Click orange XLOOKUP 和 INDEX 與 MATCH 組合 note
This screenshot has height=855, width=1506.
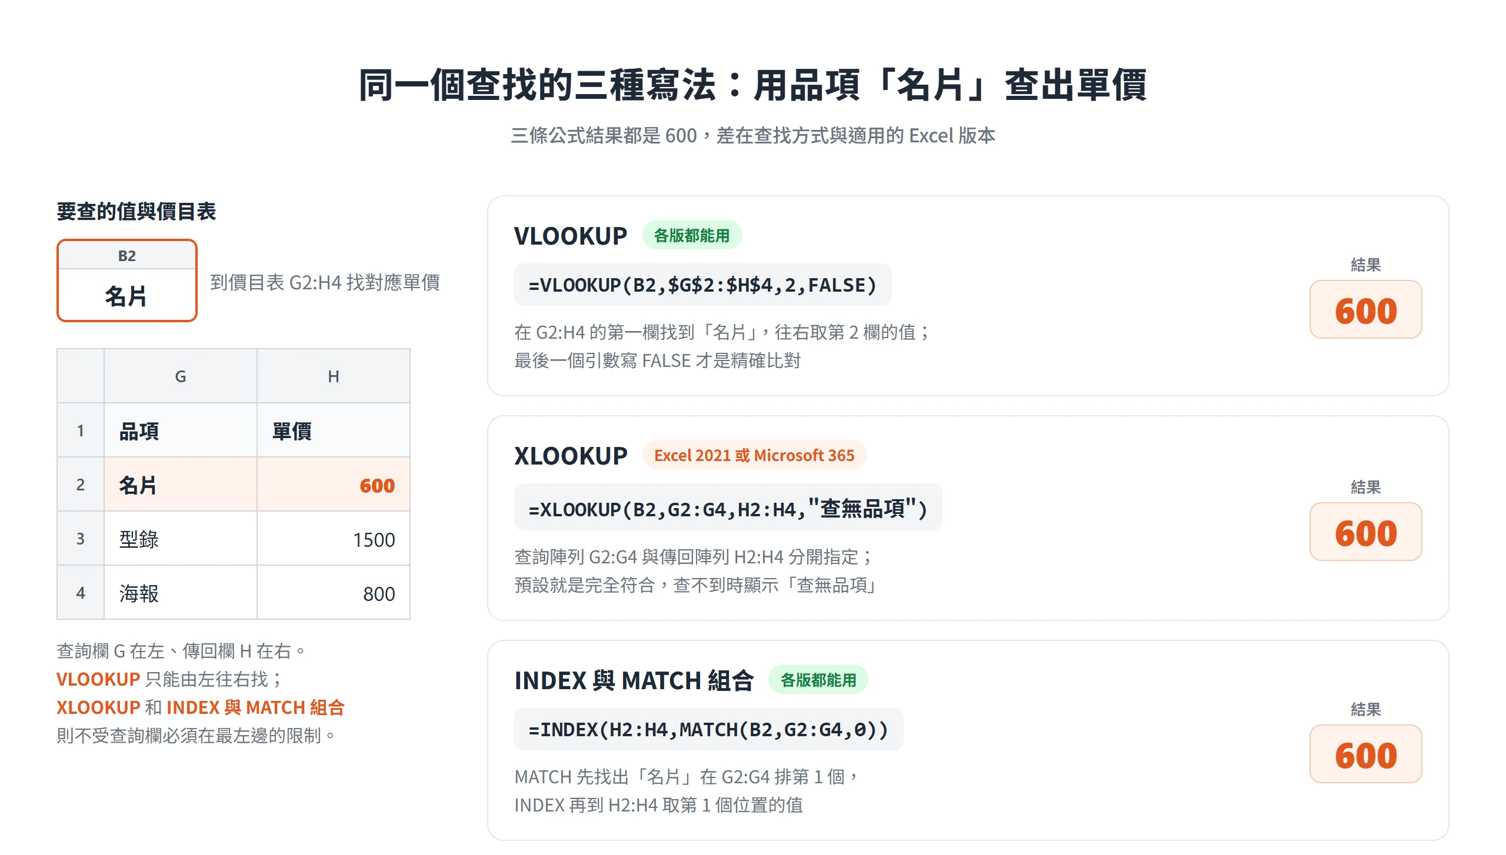coord(201,707)
